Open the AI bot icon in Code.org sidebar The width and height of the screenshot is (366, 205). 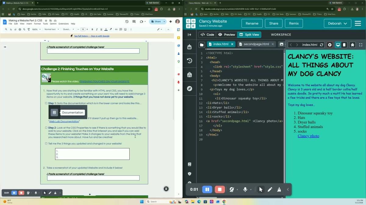coord(189,47)
